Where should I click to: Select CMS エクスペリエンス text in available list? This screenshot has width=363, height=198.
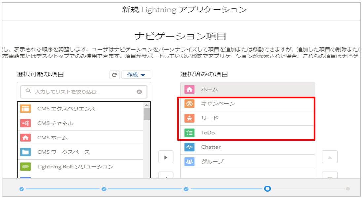click(x=66, y=109)
